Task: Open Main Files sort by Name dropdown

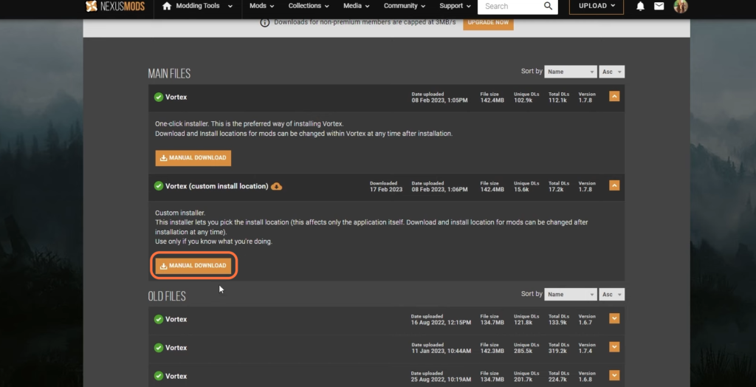Action: point(571,72)
